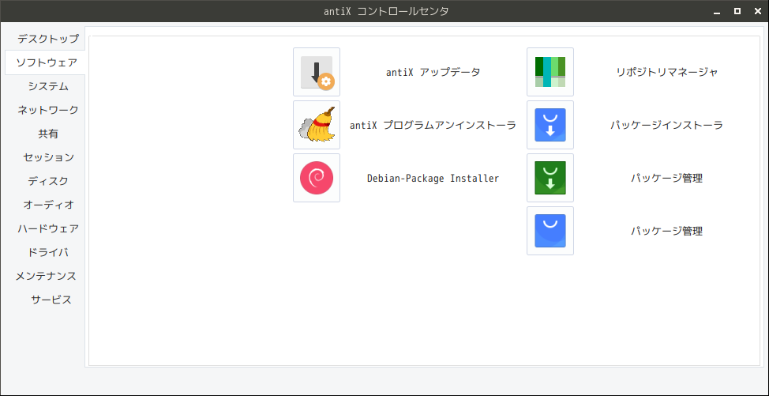Select the antiX アップデータ label
This screenshot has width=769, height=396.
(433, 72)
